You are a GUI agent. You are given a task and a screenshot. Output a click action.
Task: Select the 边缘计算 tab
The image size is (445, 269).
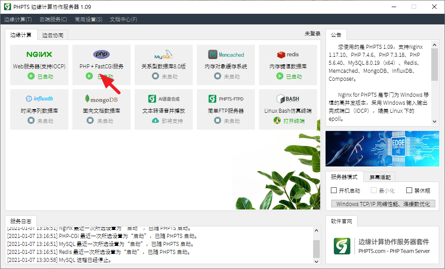pos(21,35)
